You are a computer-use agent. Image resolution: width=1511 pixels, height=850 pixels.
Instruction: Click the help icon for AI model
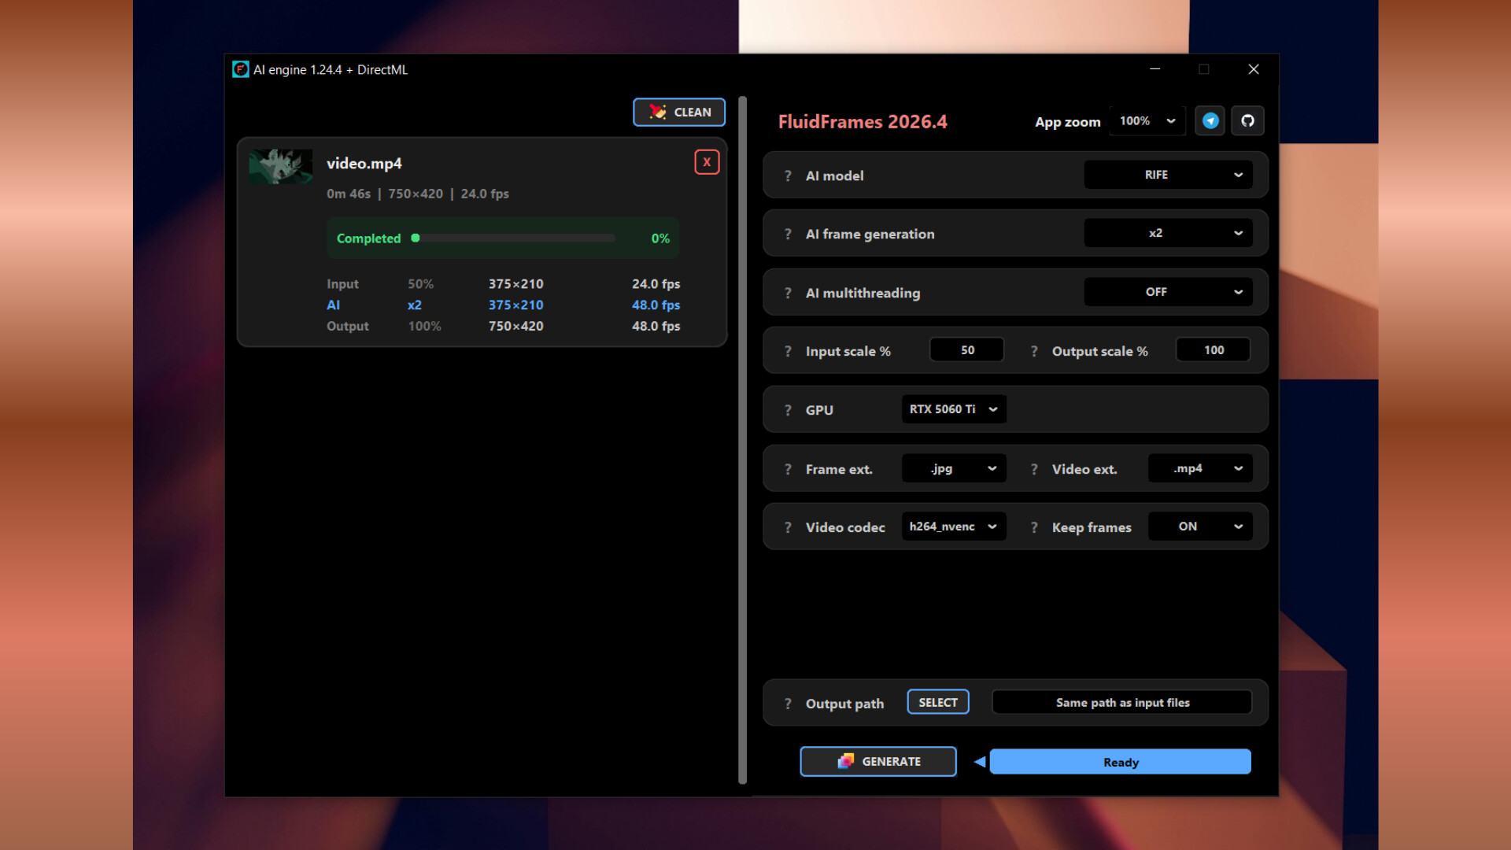(x=788, y=176)
